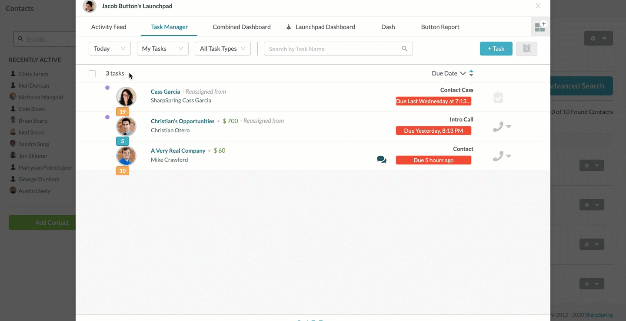This screenshot has width=626, height=321.
Task: Click Christian Otero's profile photo
Action: click(x=126, y=126)
